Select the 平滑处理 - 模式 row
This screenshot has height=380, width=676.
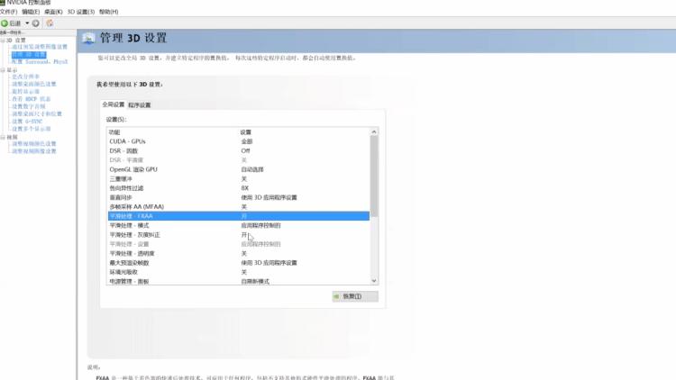239,225
